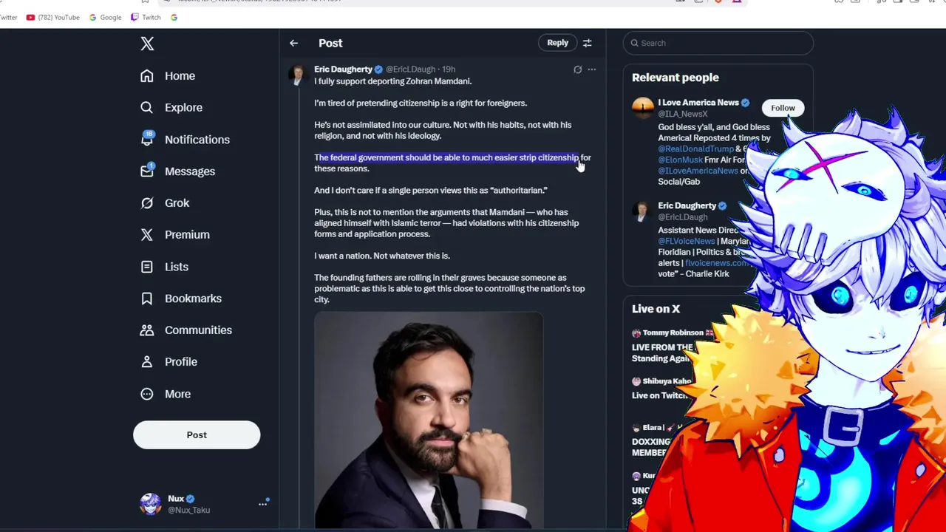
Task: Click the 19h post timestamp
Action: click(449, 69)
